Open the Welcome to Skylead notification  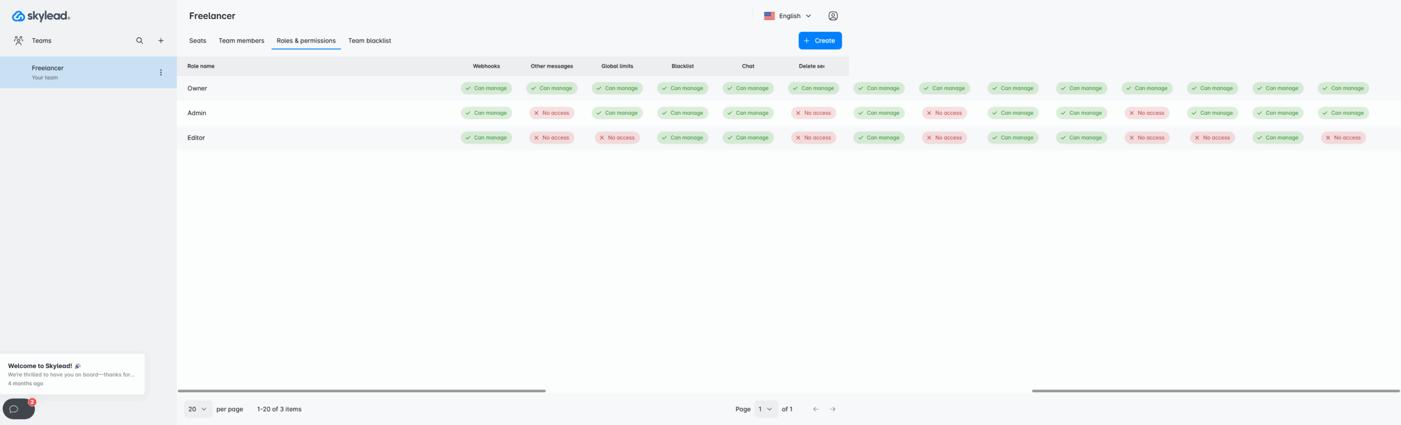click(72, 374)
